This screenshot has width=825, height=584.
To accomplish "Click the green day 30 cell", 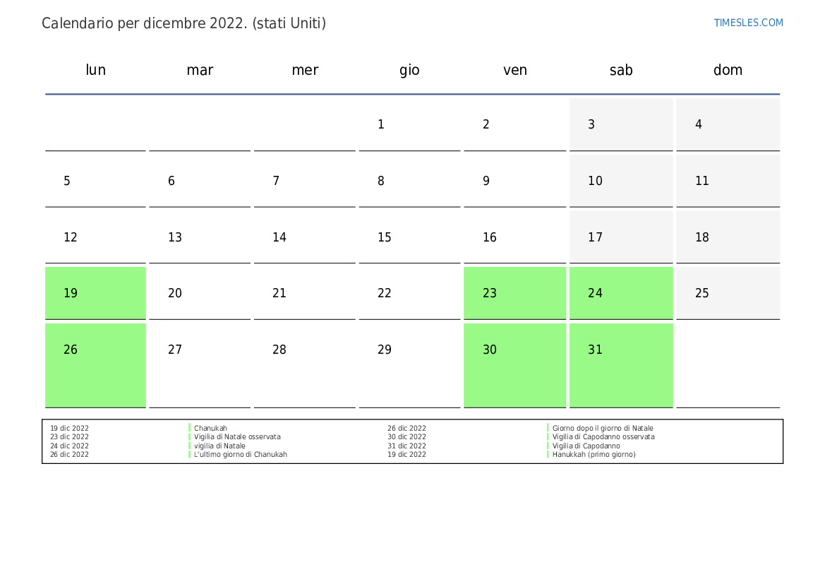I will pyautogui.click(x=514, y=366).
